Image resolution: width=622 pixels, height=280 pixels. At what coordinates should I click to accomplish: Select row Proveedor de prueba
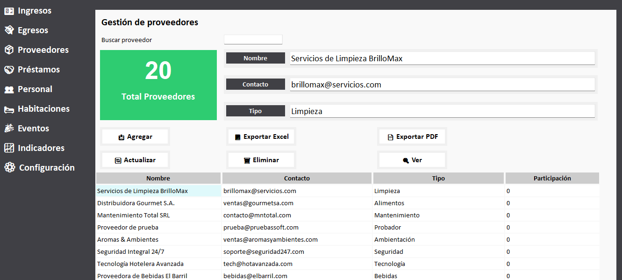(348, 227)
